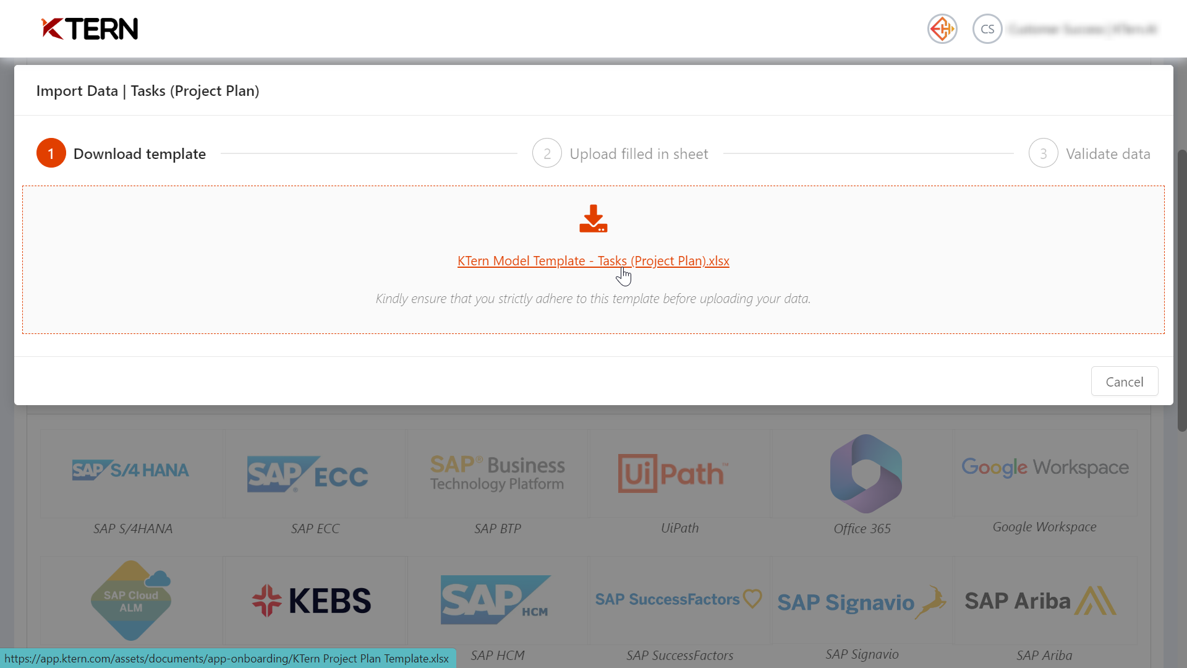Open the orange hub icon in header
The height and width of the screenshot is (668, 1187).
tap(942, 28)
